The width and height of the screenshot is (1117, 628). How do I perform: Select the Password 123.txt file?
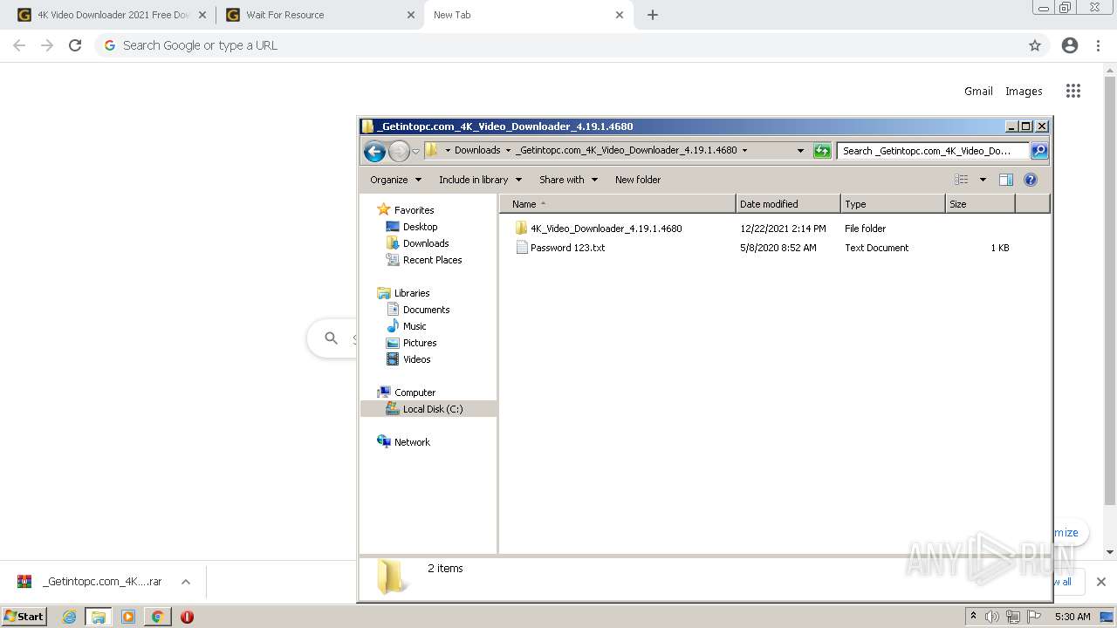click(x=567, y=248)
